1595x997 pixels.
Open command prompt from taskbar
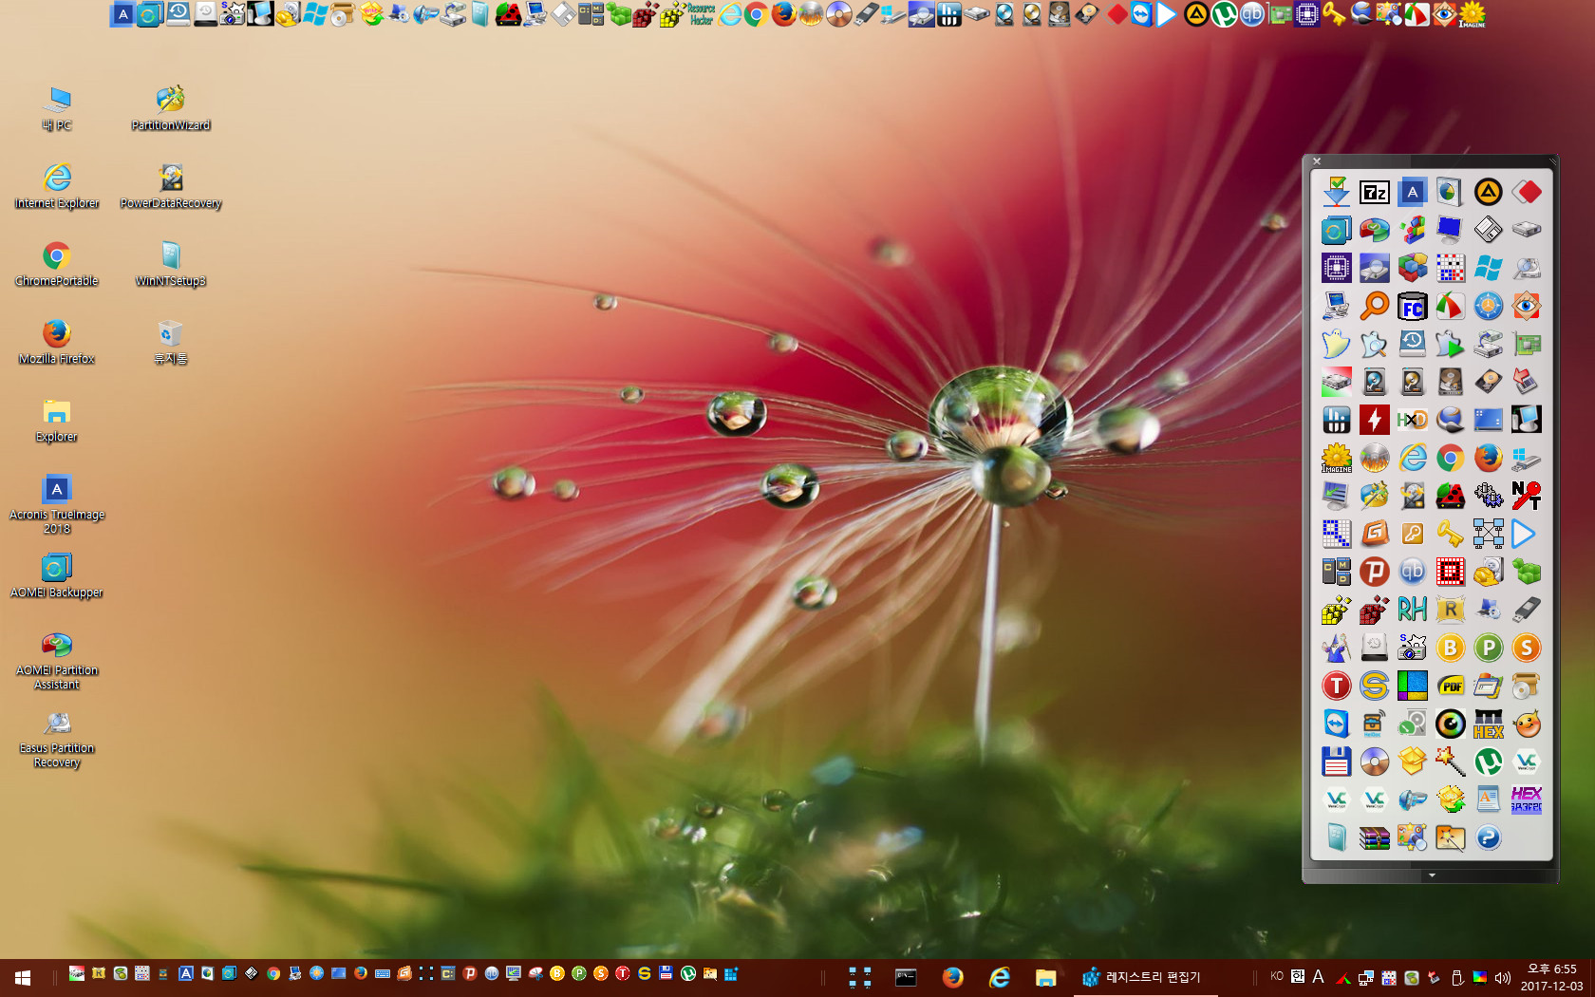pos(906,977)
